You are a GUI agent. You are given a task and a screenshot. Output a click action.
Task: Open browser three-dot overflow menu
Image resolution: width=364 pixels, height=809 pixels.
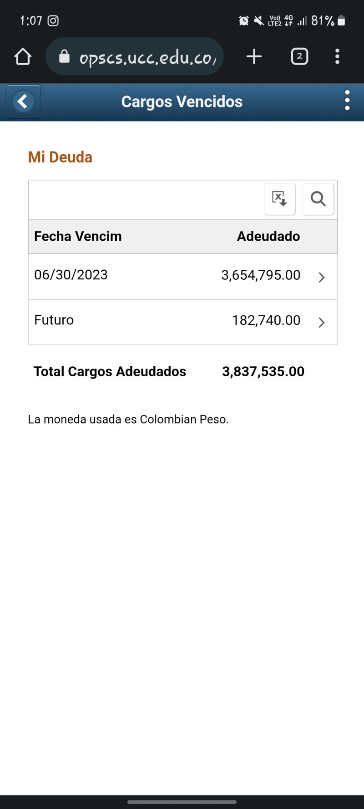pyautogui.click(x=337, y=56)
